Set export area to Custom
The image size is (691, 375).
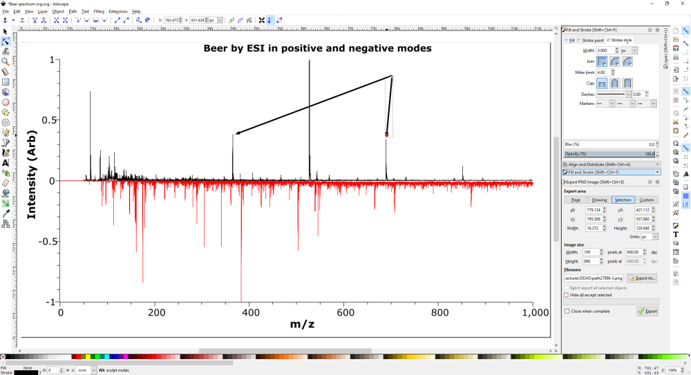click(x=647, y=200)
